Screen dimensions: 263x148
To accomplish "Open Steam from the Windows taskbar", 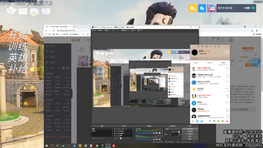I will click(x=63, y=146).
